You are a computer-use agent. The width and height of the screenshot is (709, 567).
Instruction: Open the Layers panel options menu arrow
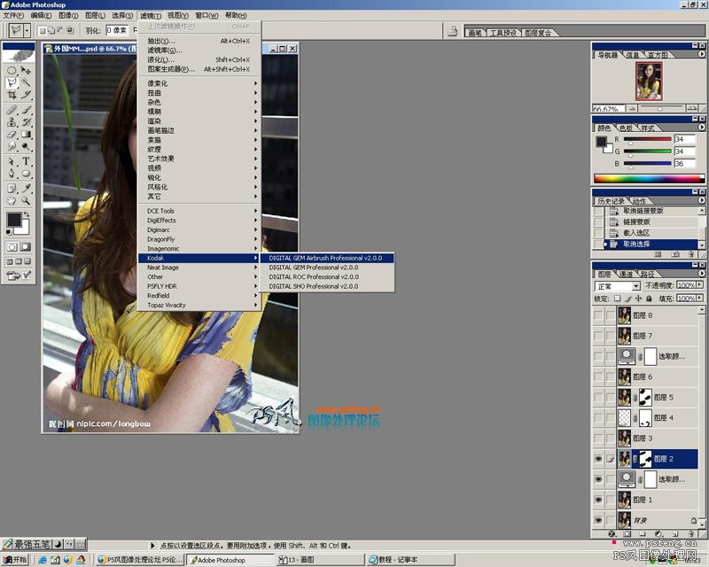(701, 274)
